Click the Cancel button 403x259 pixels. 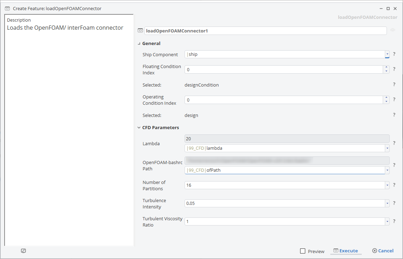(x=383, y=251)
